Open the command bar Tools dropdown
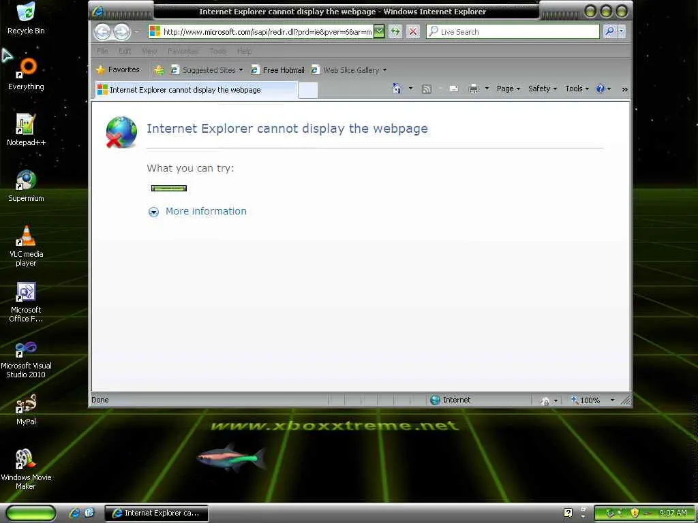Image resolution: width=698 pixels, height=523 pixels. [x=577, y=89]
